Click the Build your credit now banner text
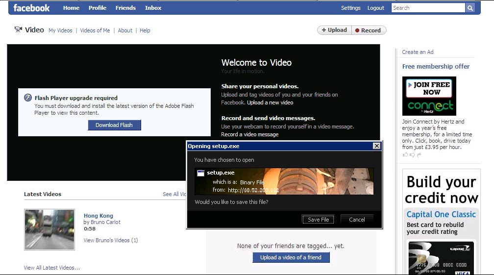Image resolution: width=494 pixels, height=275 pixels. click(x=442, y=190)
